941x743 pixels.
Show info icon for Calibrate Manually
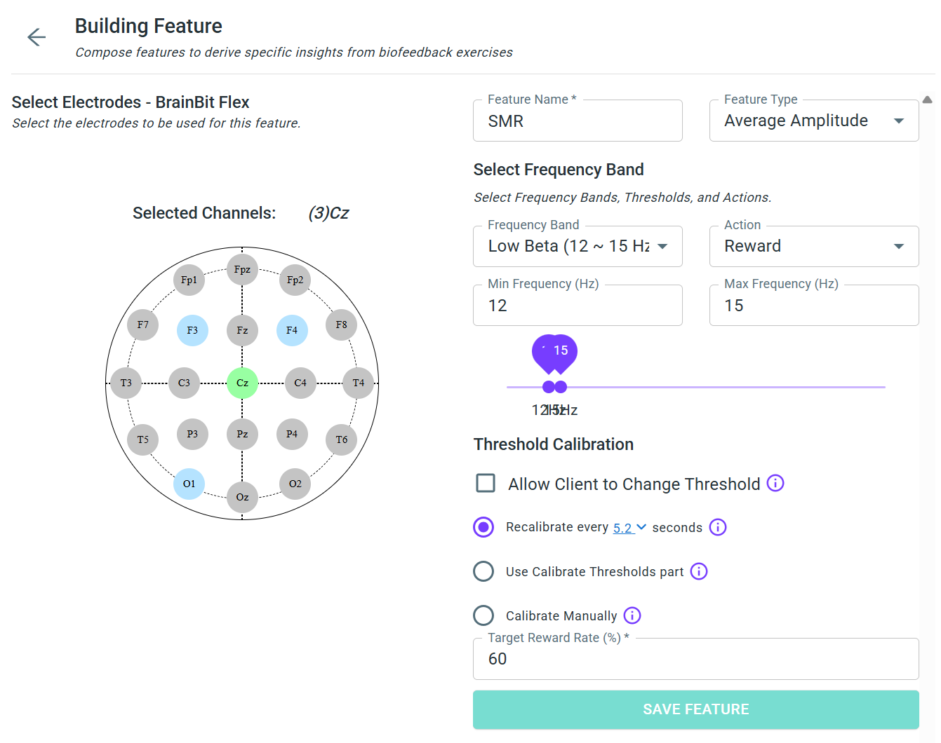coord(632,615)
